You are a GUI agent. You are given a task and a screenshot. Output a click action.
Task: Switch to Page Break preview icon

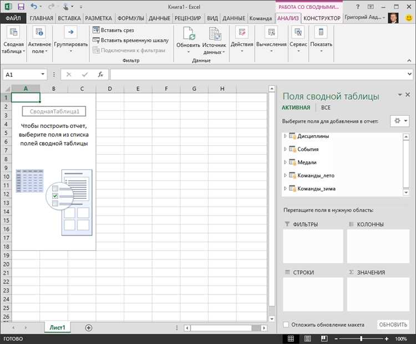pyautogui.click(x=324, y=338)
